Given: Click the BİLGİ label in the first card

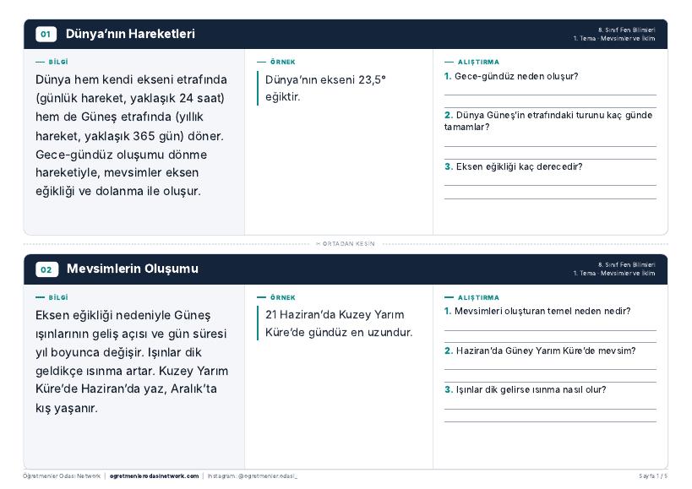Looking at the screenshot, I should pyautogui.click(x=58, y=62).
